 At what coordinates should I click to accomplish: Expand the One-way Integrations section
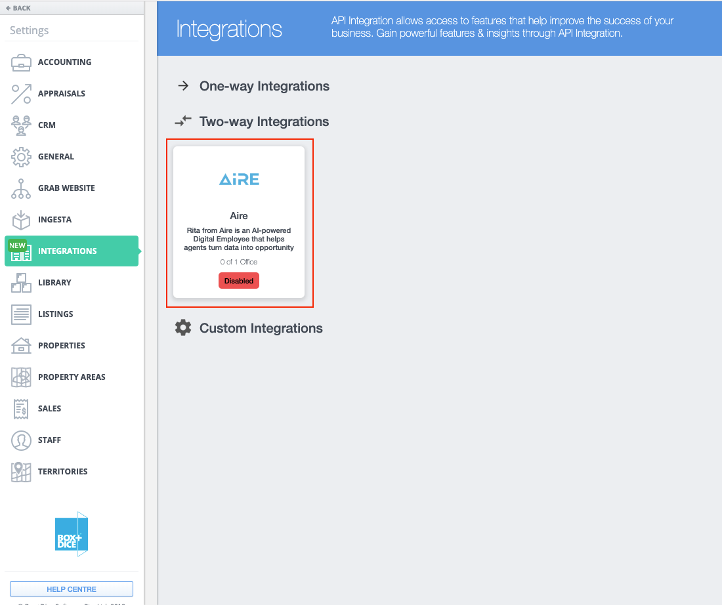(x=265, y=86)
